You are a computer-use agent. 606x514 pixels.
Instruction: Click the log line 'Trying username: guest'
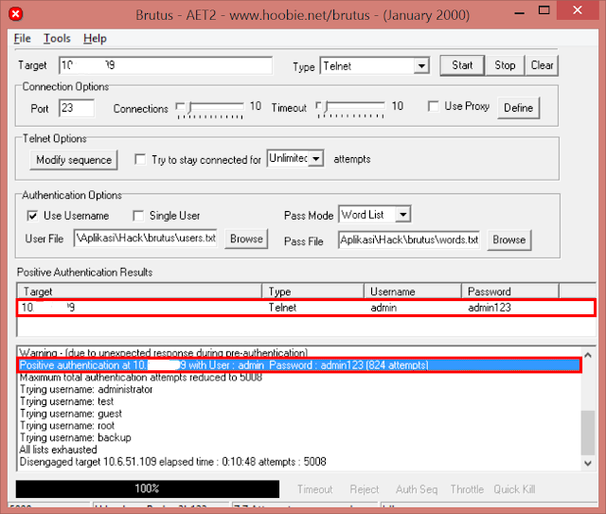pos(71,414)
